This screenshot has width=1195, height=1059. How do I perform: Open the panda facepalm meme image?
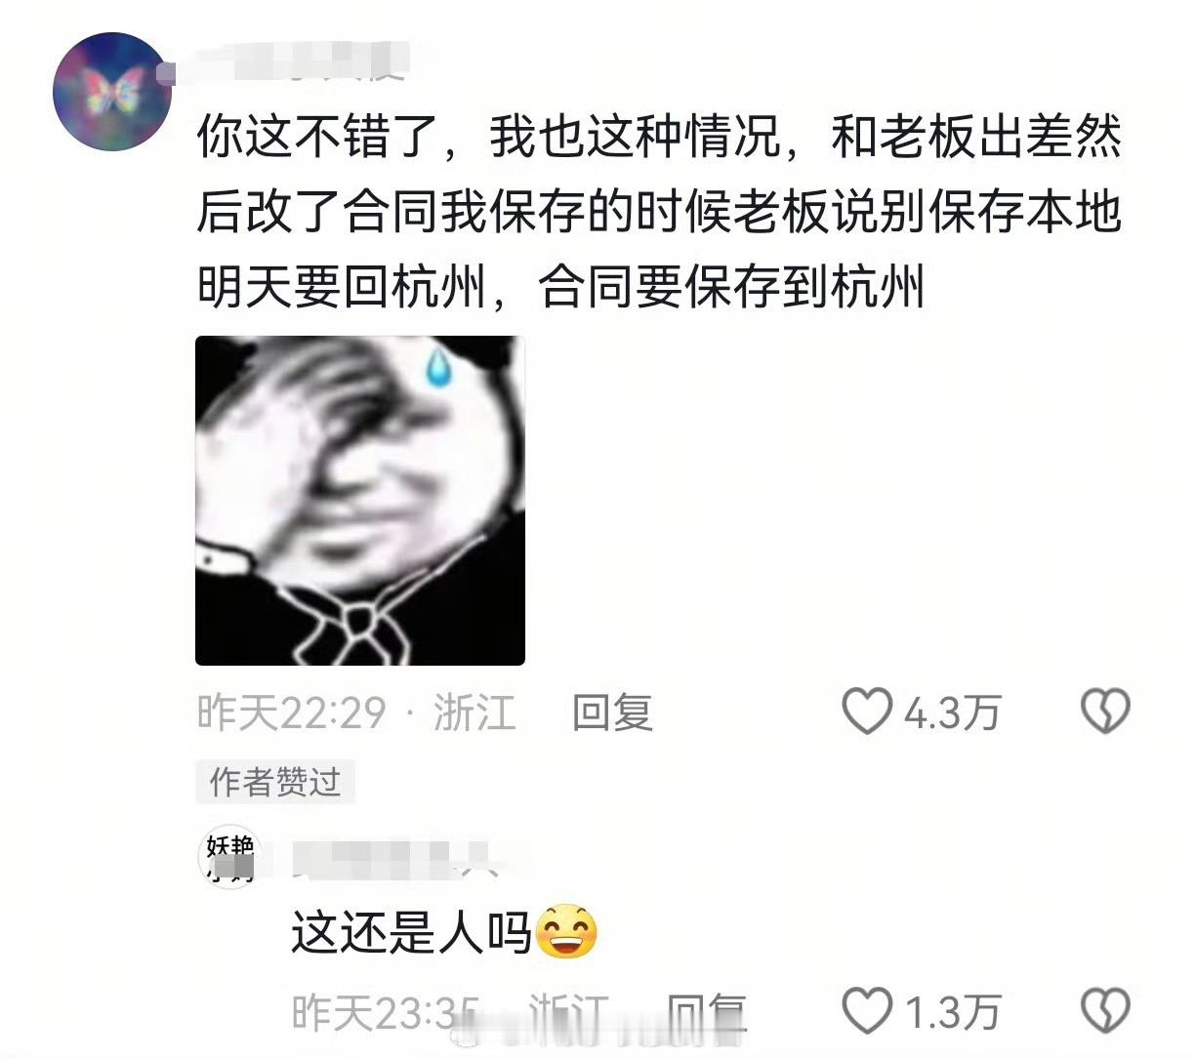tap(360, 501)
